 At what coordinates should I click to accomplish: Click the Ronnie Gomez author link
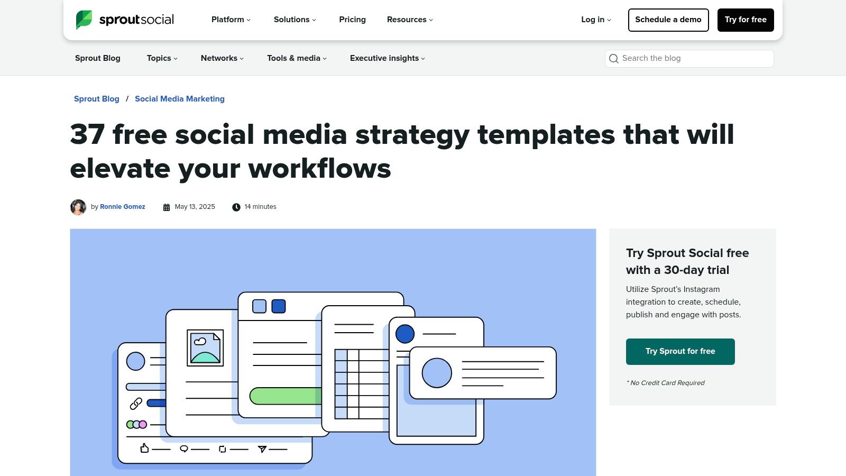(x=122, y=207)
